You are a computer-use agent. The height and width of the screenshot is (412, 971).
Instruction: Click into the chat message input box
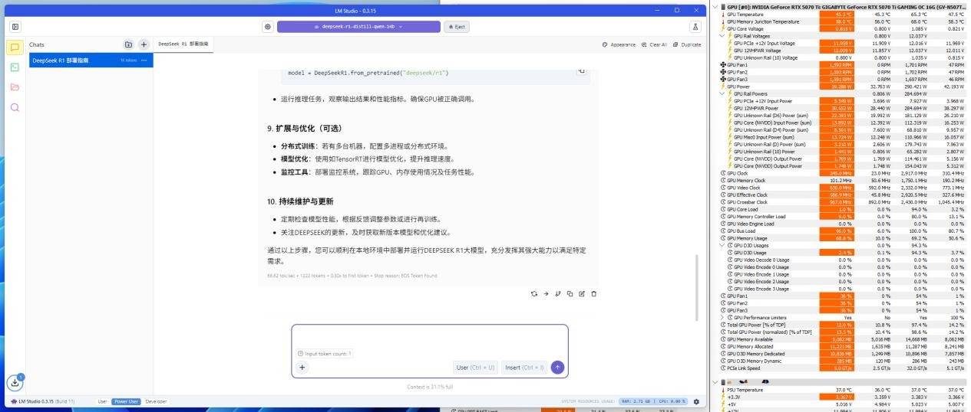[x=429, y=337]
